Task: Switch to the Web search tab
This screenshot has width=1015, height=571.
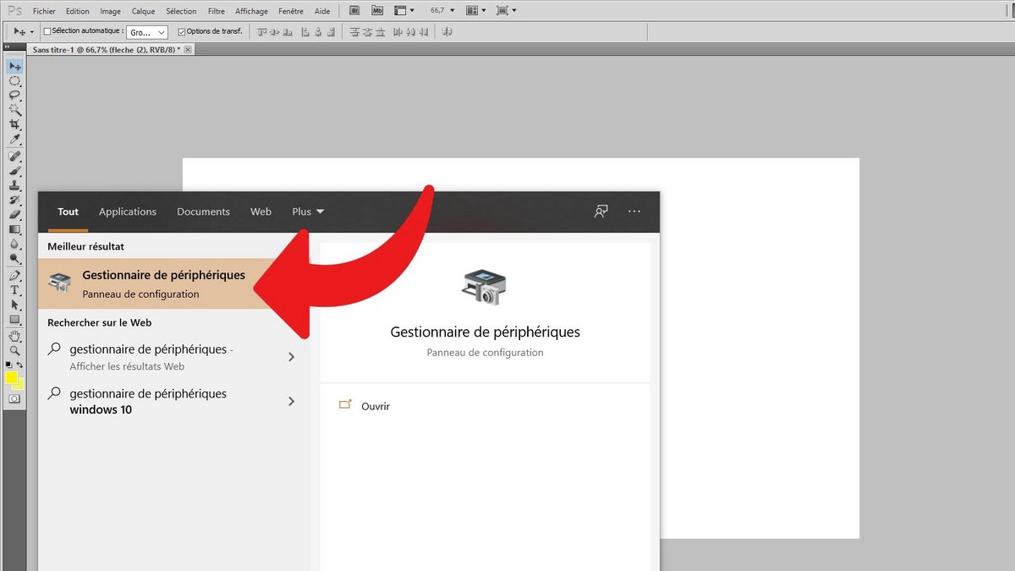Action: [261, 211]
